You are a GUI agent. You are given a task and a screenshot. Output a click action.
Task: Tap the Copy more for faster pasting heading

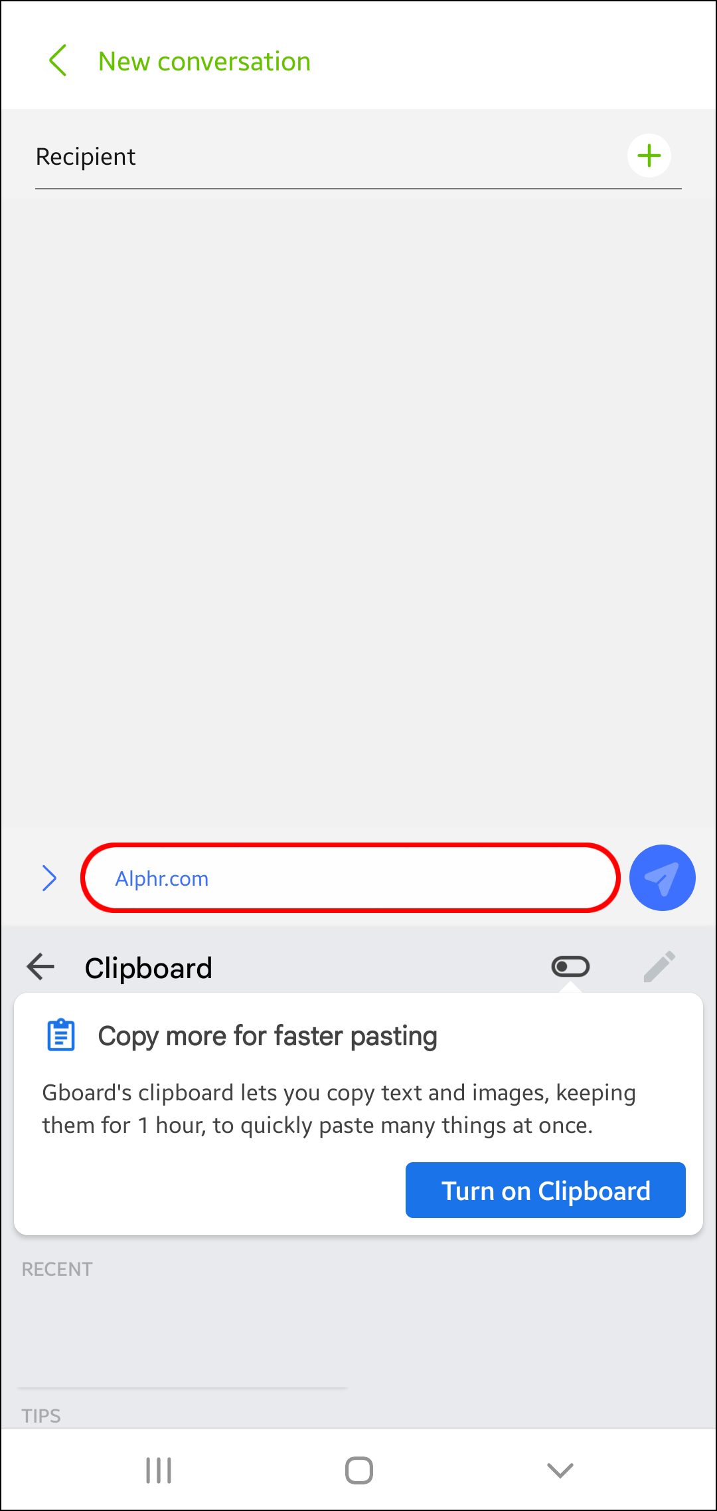(x=268, y=1036)
